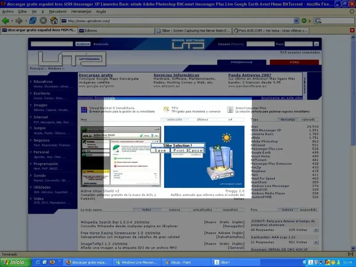Image resolution: width=356 pixels, height=267 pixels.
Task: Click the Pass password field
Action: tap(299, 44)
